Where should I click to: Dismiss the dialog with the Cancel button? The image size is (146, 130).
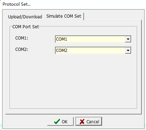(x=89, y=122)
